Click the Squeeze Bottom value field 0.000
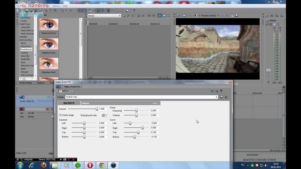The width and height of the screenshot is (301, 169). (x=103, y=137)
